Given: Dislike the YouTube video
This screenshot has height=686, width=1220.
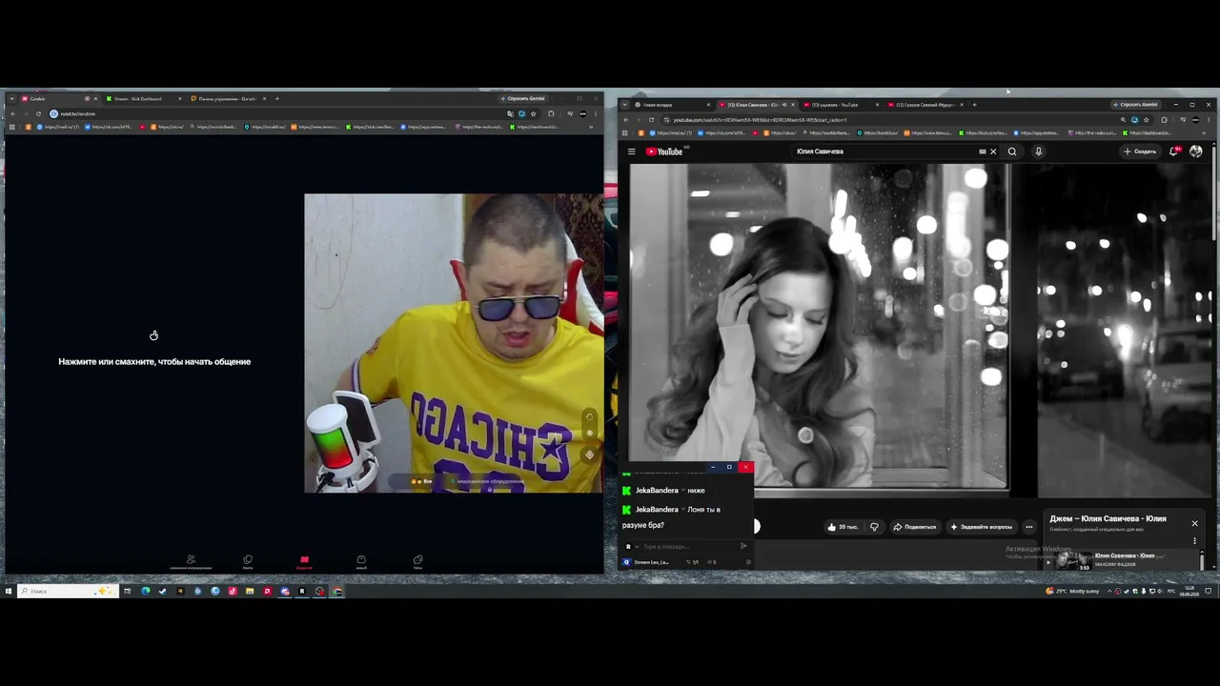Looking at the screenshot, I should (874, 527).
